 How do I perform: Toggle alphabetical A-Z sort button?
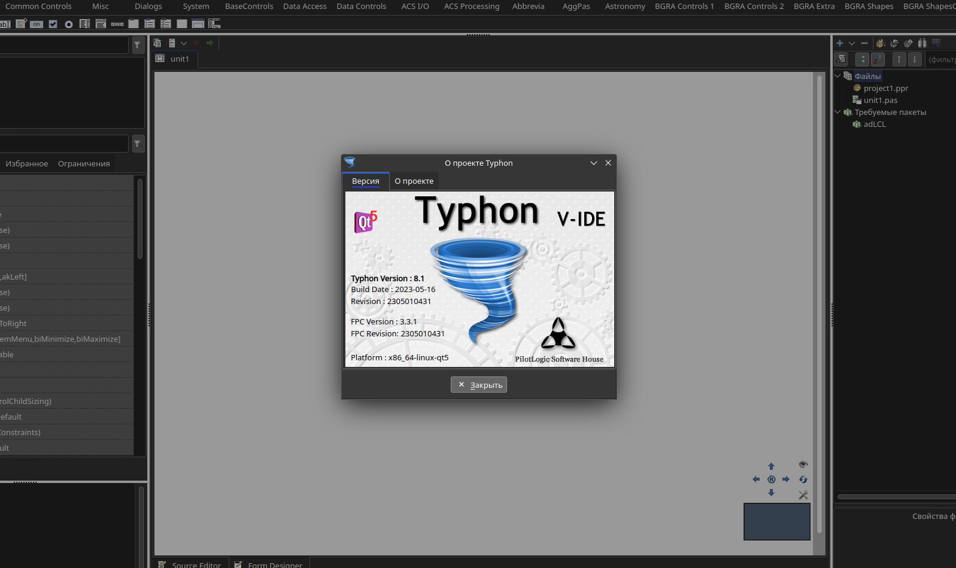coord(878,59)
